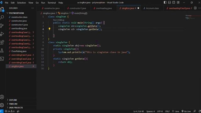The image size is (201, 113).
Task: Open the Terminal menu
Action: point(52,3)
